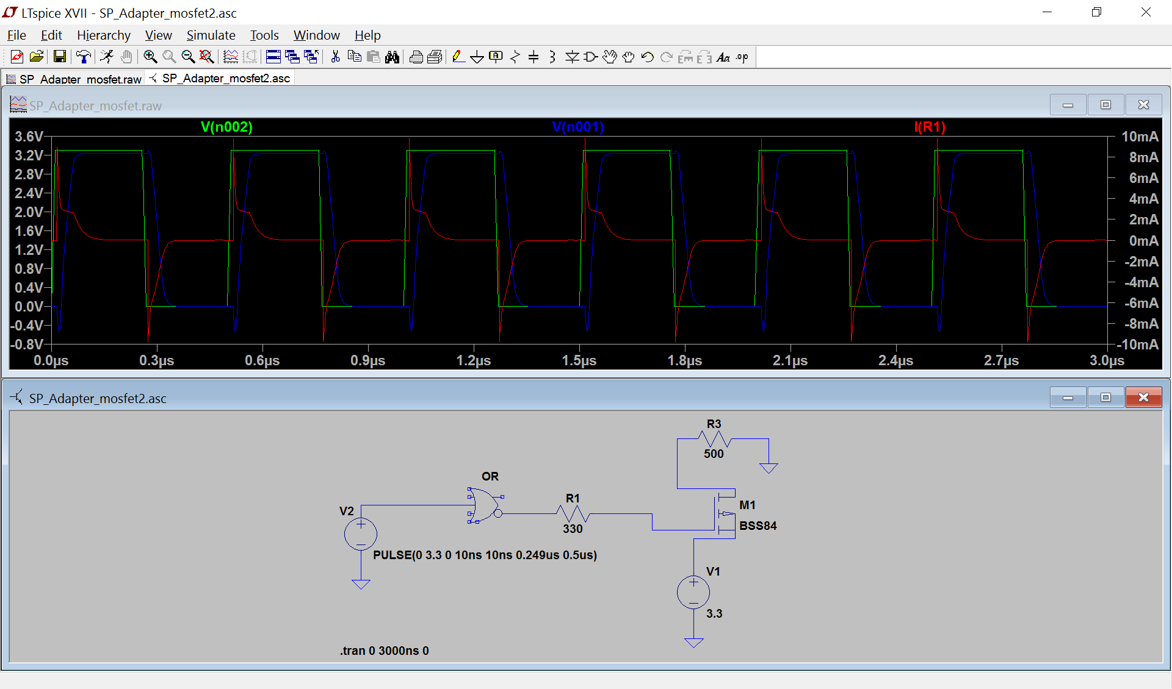Image resolution: width=1172 pixels, height=689 pixels.
Task: Select the Capacitor placement tool
Action: click(534, 57)
